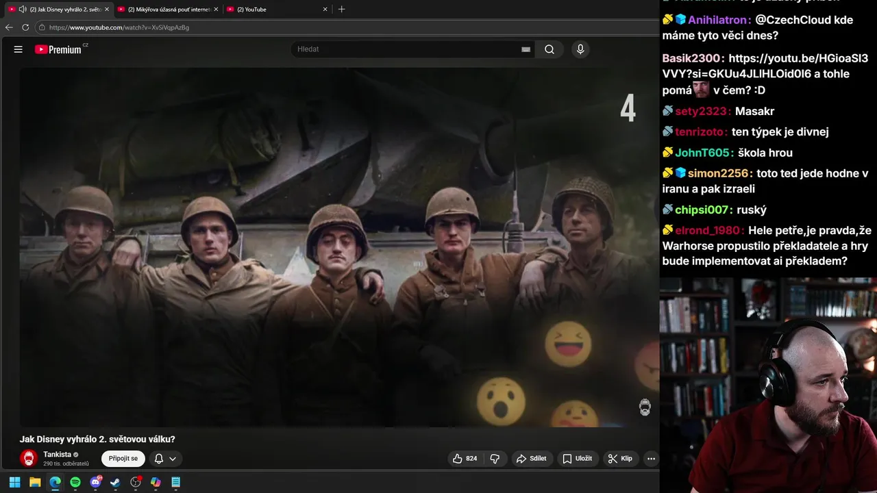
Task: Open the youtu.be link in Basik2300's message
Action: (765, 66)
